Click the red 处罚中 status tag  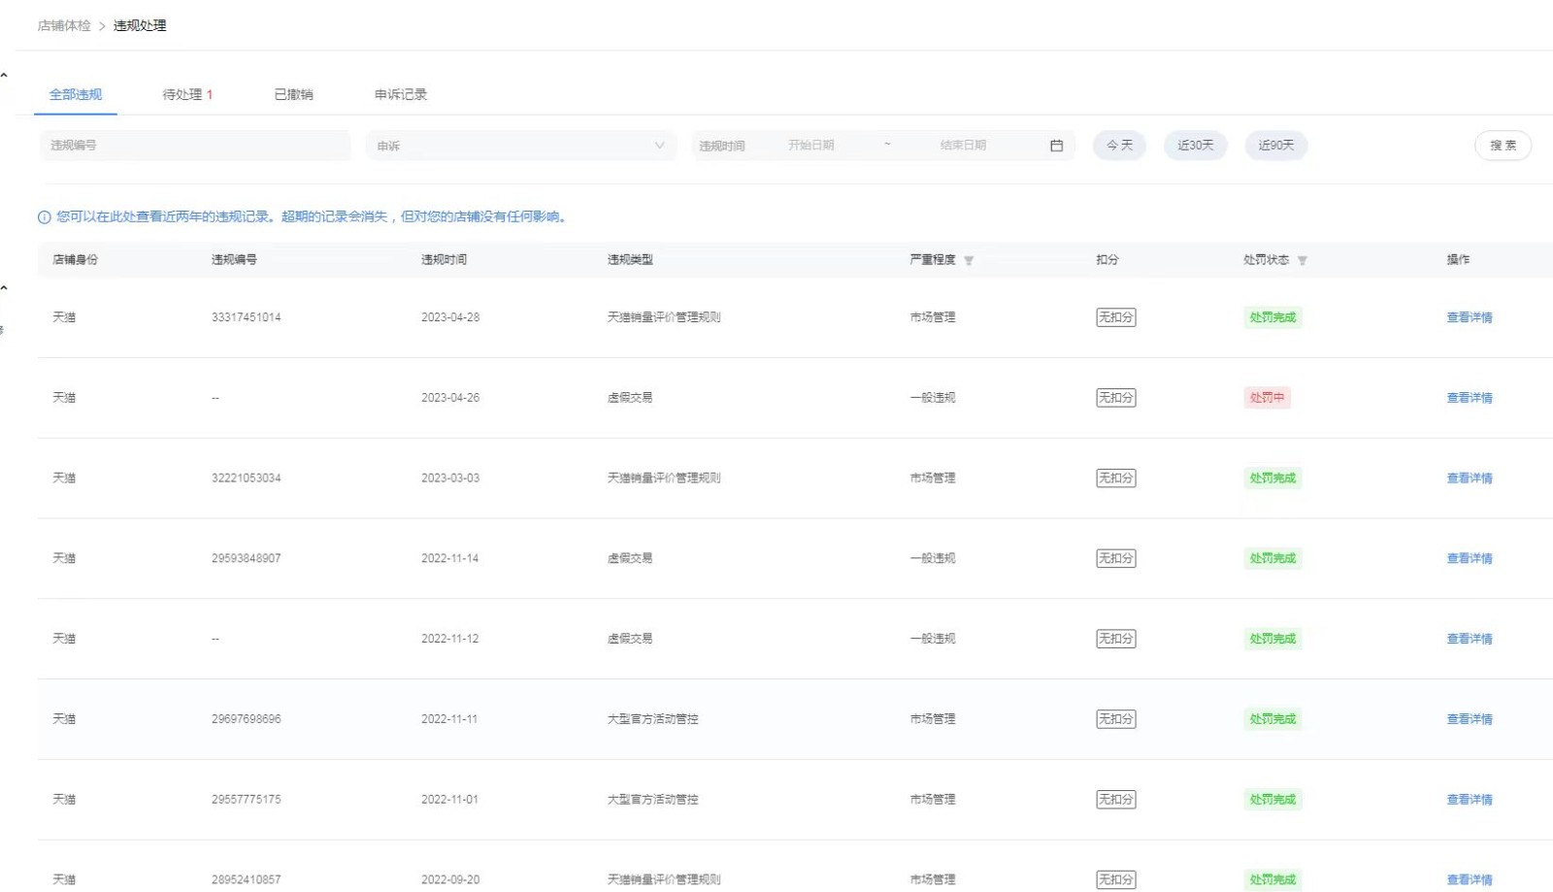[x=1267, y=398]
